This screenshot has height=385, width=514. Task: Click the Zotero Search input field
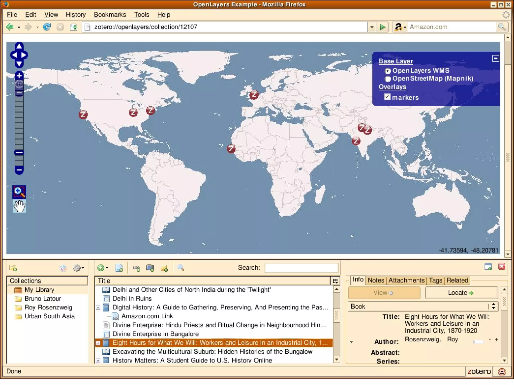pos(301,268)
